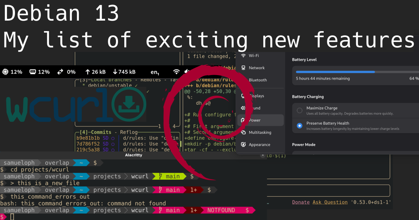Click the Wi-Fi icon in settings sidebar

click(x=243, y=56)
